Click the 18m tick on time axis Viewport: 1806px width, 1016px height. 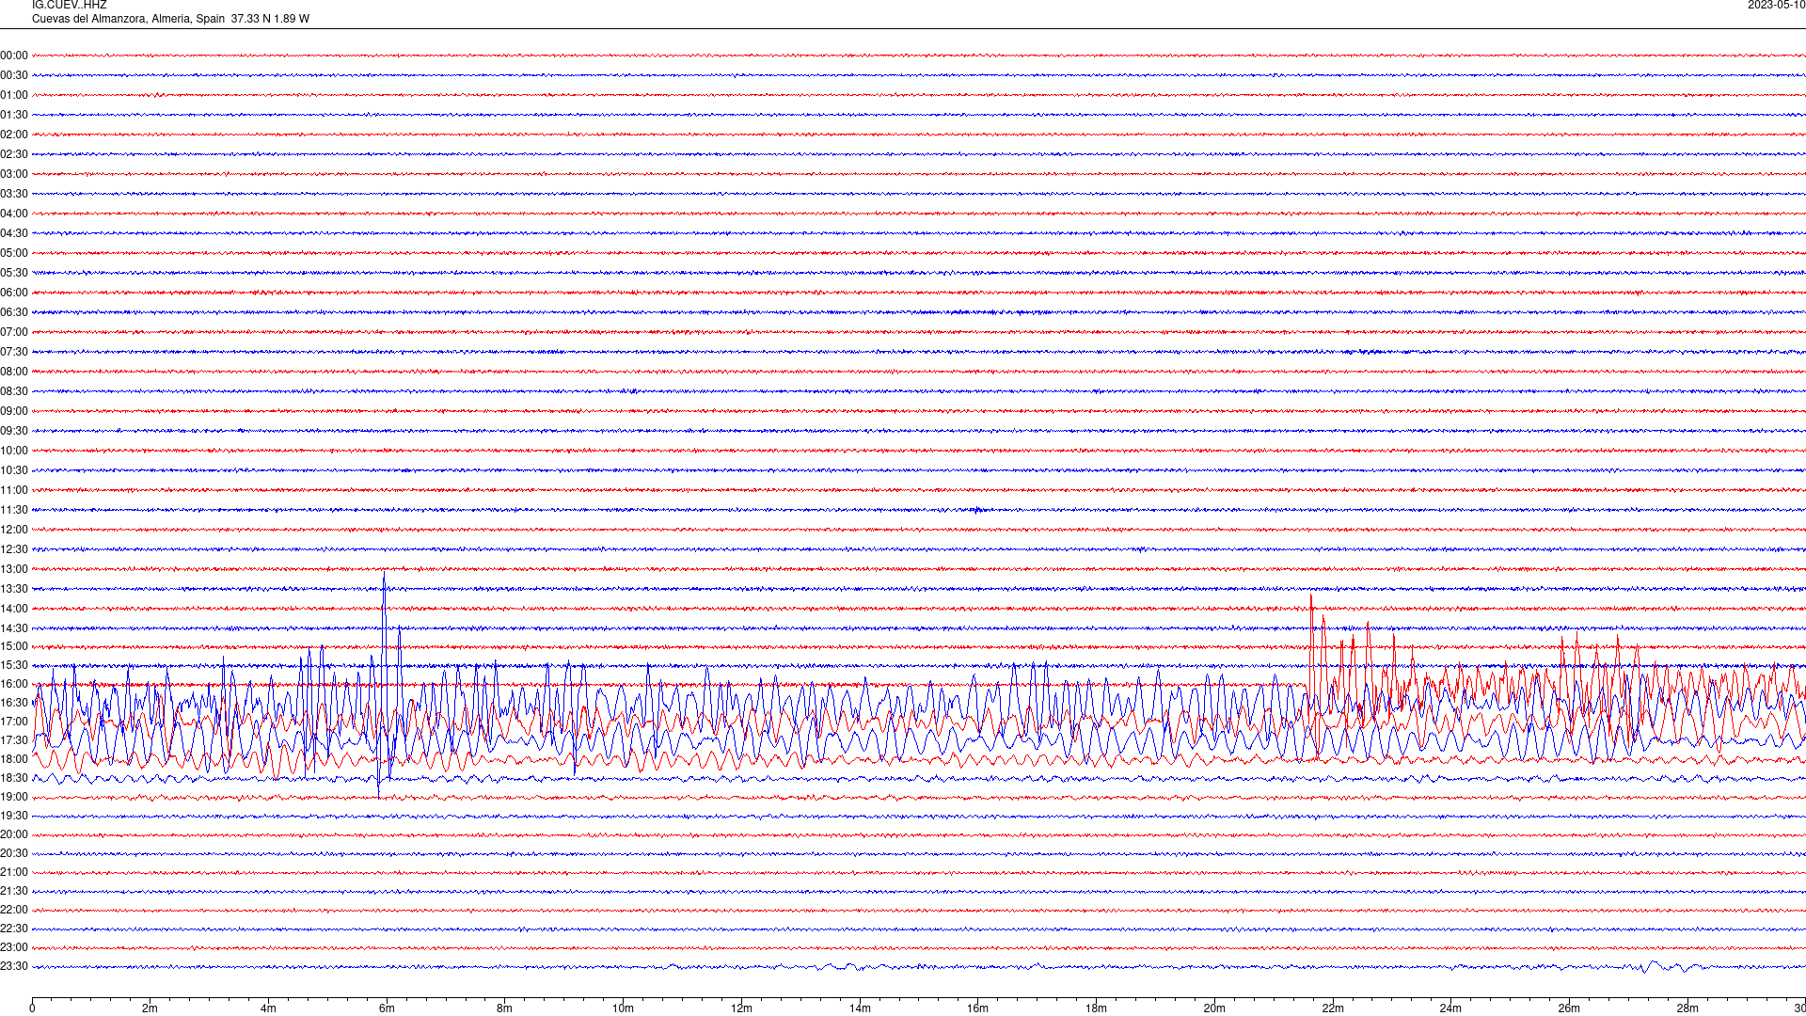click(x=1096, y=1008)
